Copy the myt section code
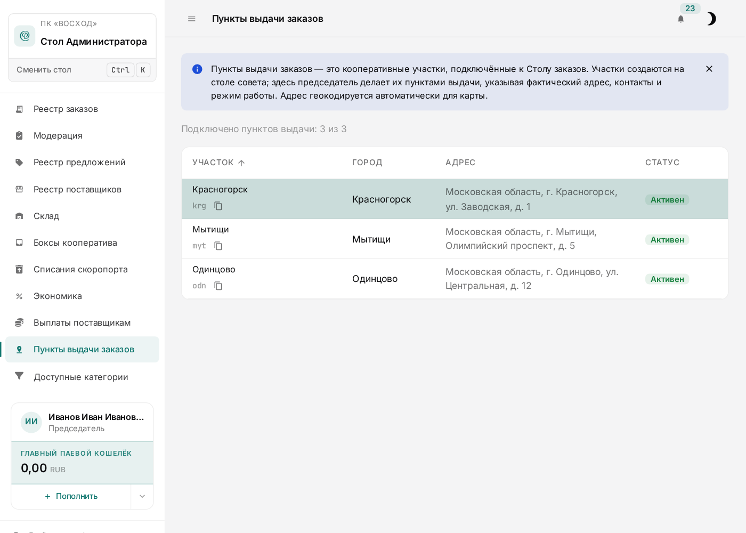746x533 pixels. point(218,246)
